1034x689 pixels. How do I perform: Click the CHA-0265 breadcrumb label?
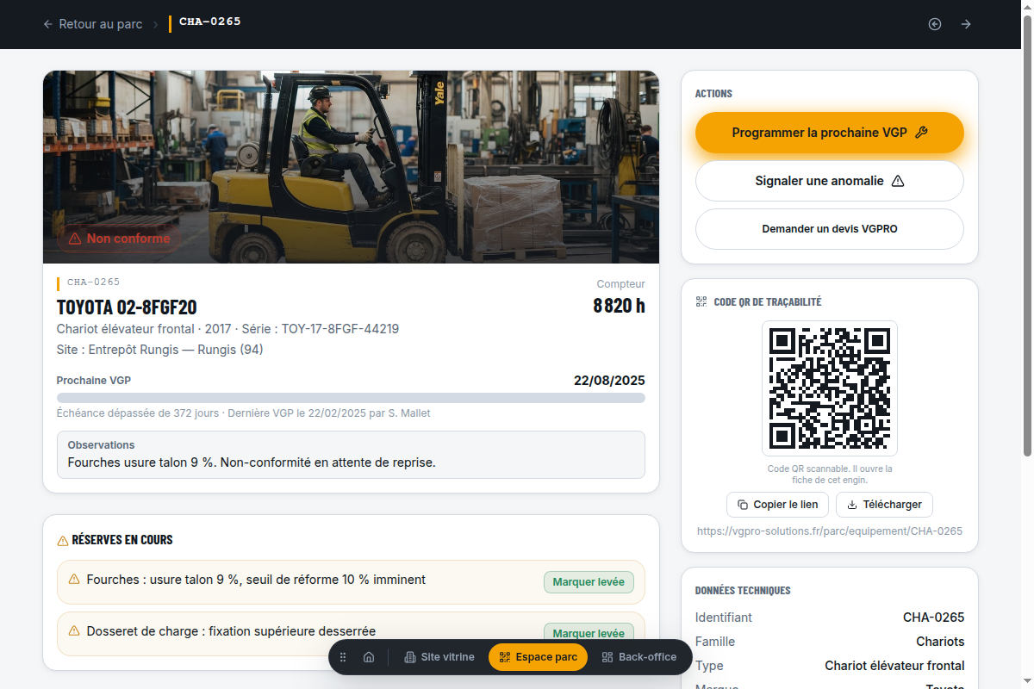tap(210, 22)
